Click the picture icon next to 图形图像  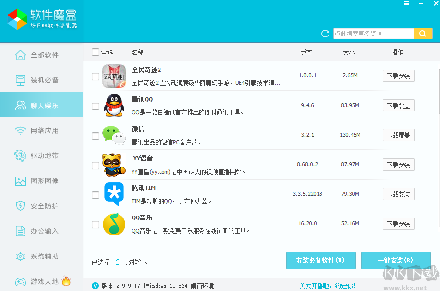(x=20, y=181)
